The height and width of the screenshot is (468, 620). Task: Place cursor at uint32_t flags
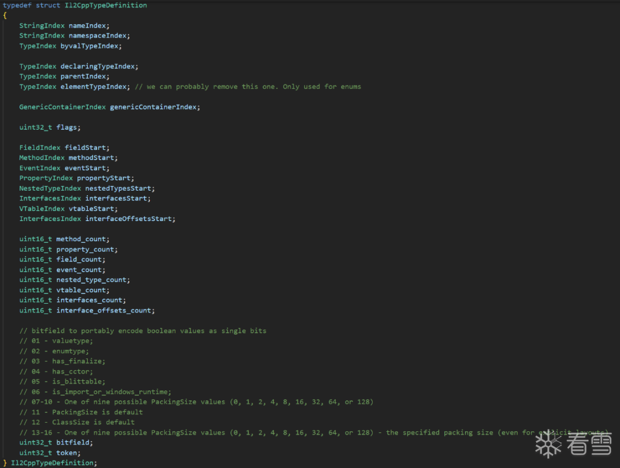(x=50, y=127)
